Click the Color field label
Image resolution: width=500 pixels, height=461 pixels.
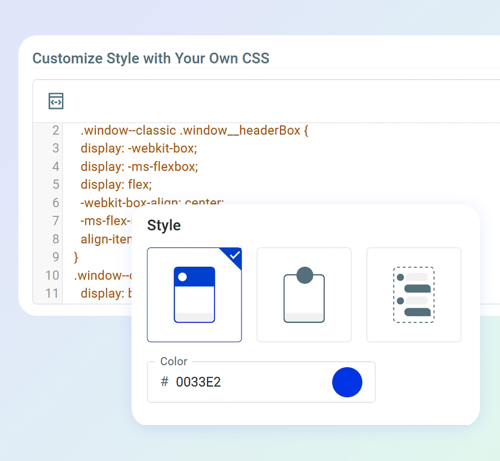173,361
